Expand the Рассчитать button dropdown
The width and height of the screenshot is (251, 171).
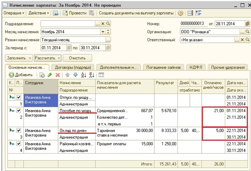click(x=59, y=58)
